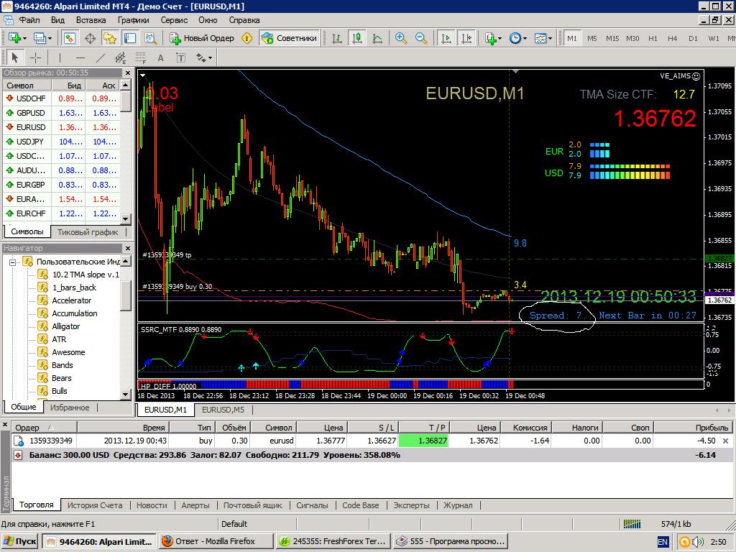Select the trendline tool
The image size is (736, 552).
(101, 57)
